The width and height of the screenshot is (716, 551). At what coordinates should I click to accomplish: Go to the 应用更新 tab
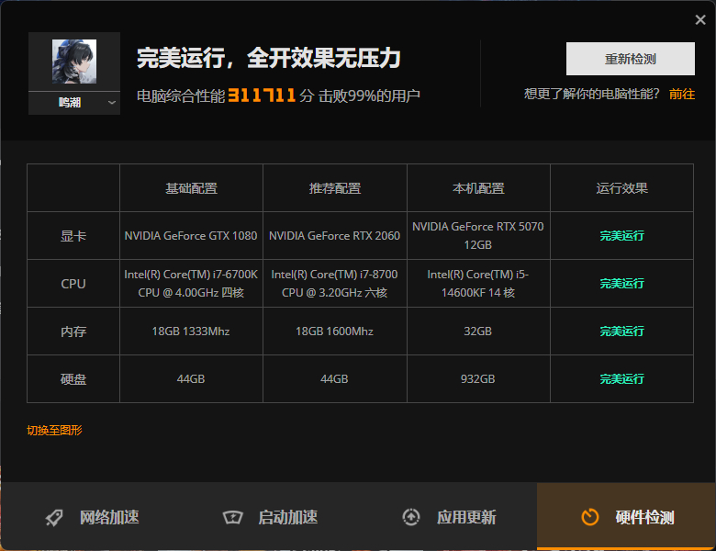tap(466, 517)
